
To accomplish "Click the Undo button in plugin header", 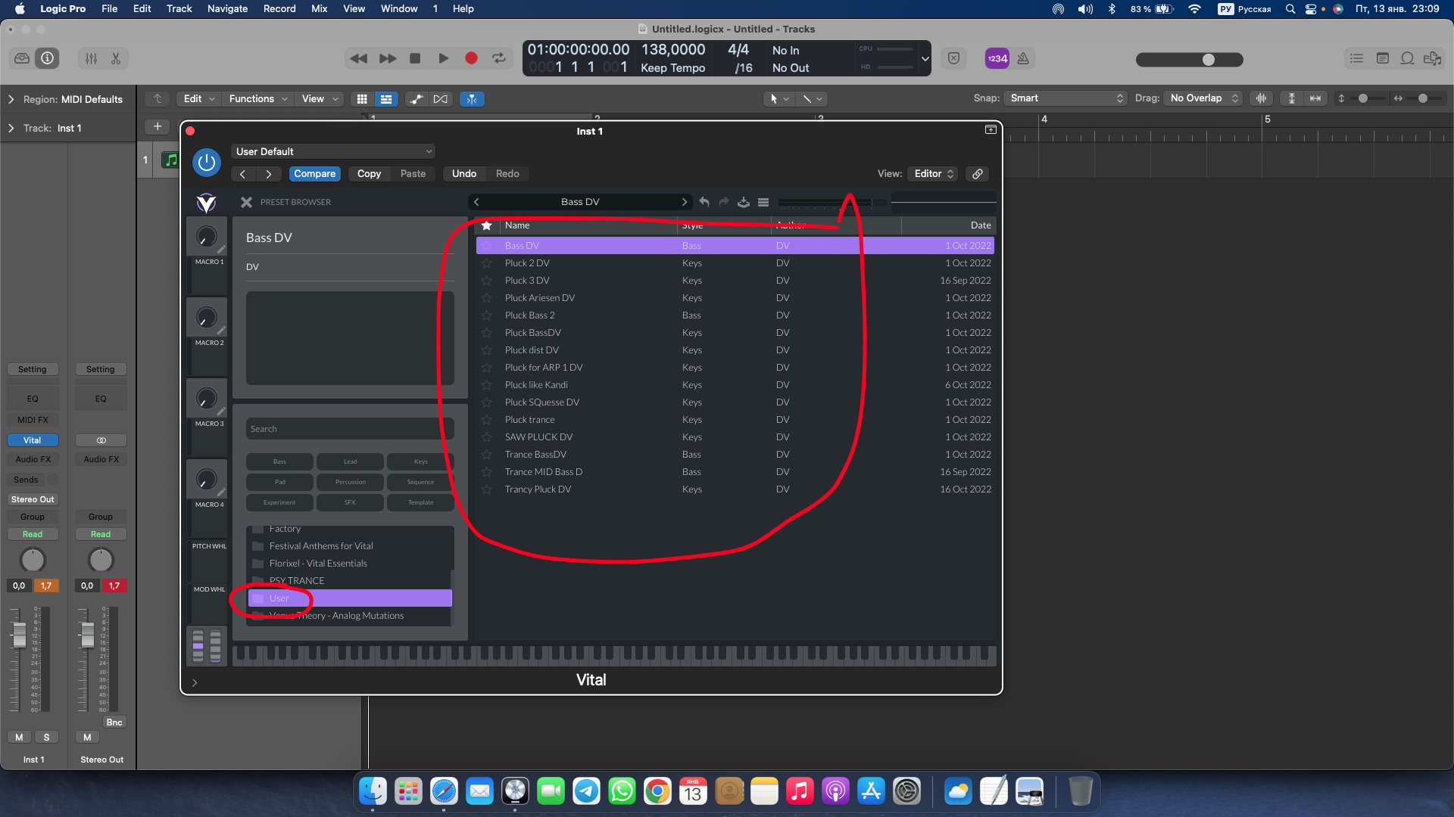I will click(463, 174).
